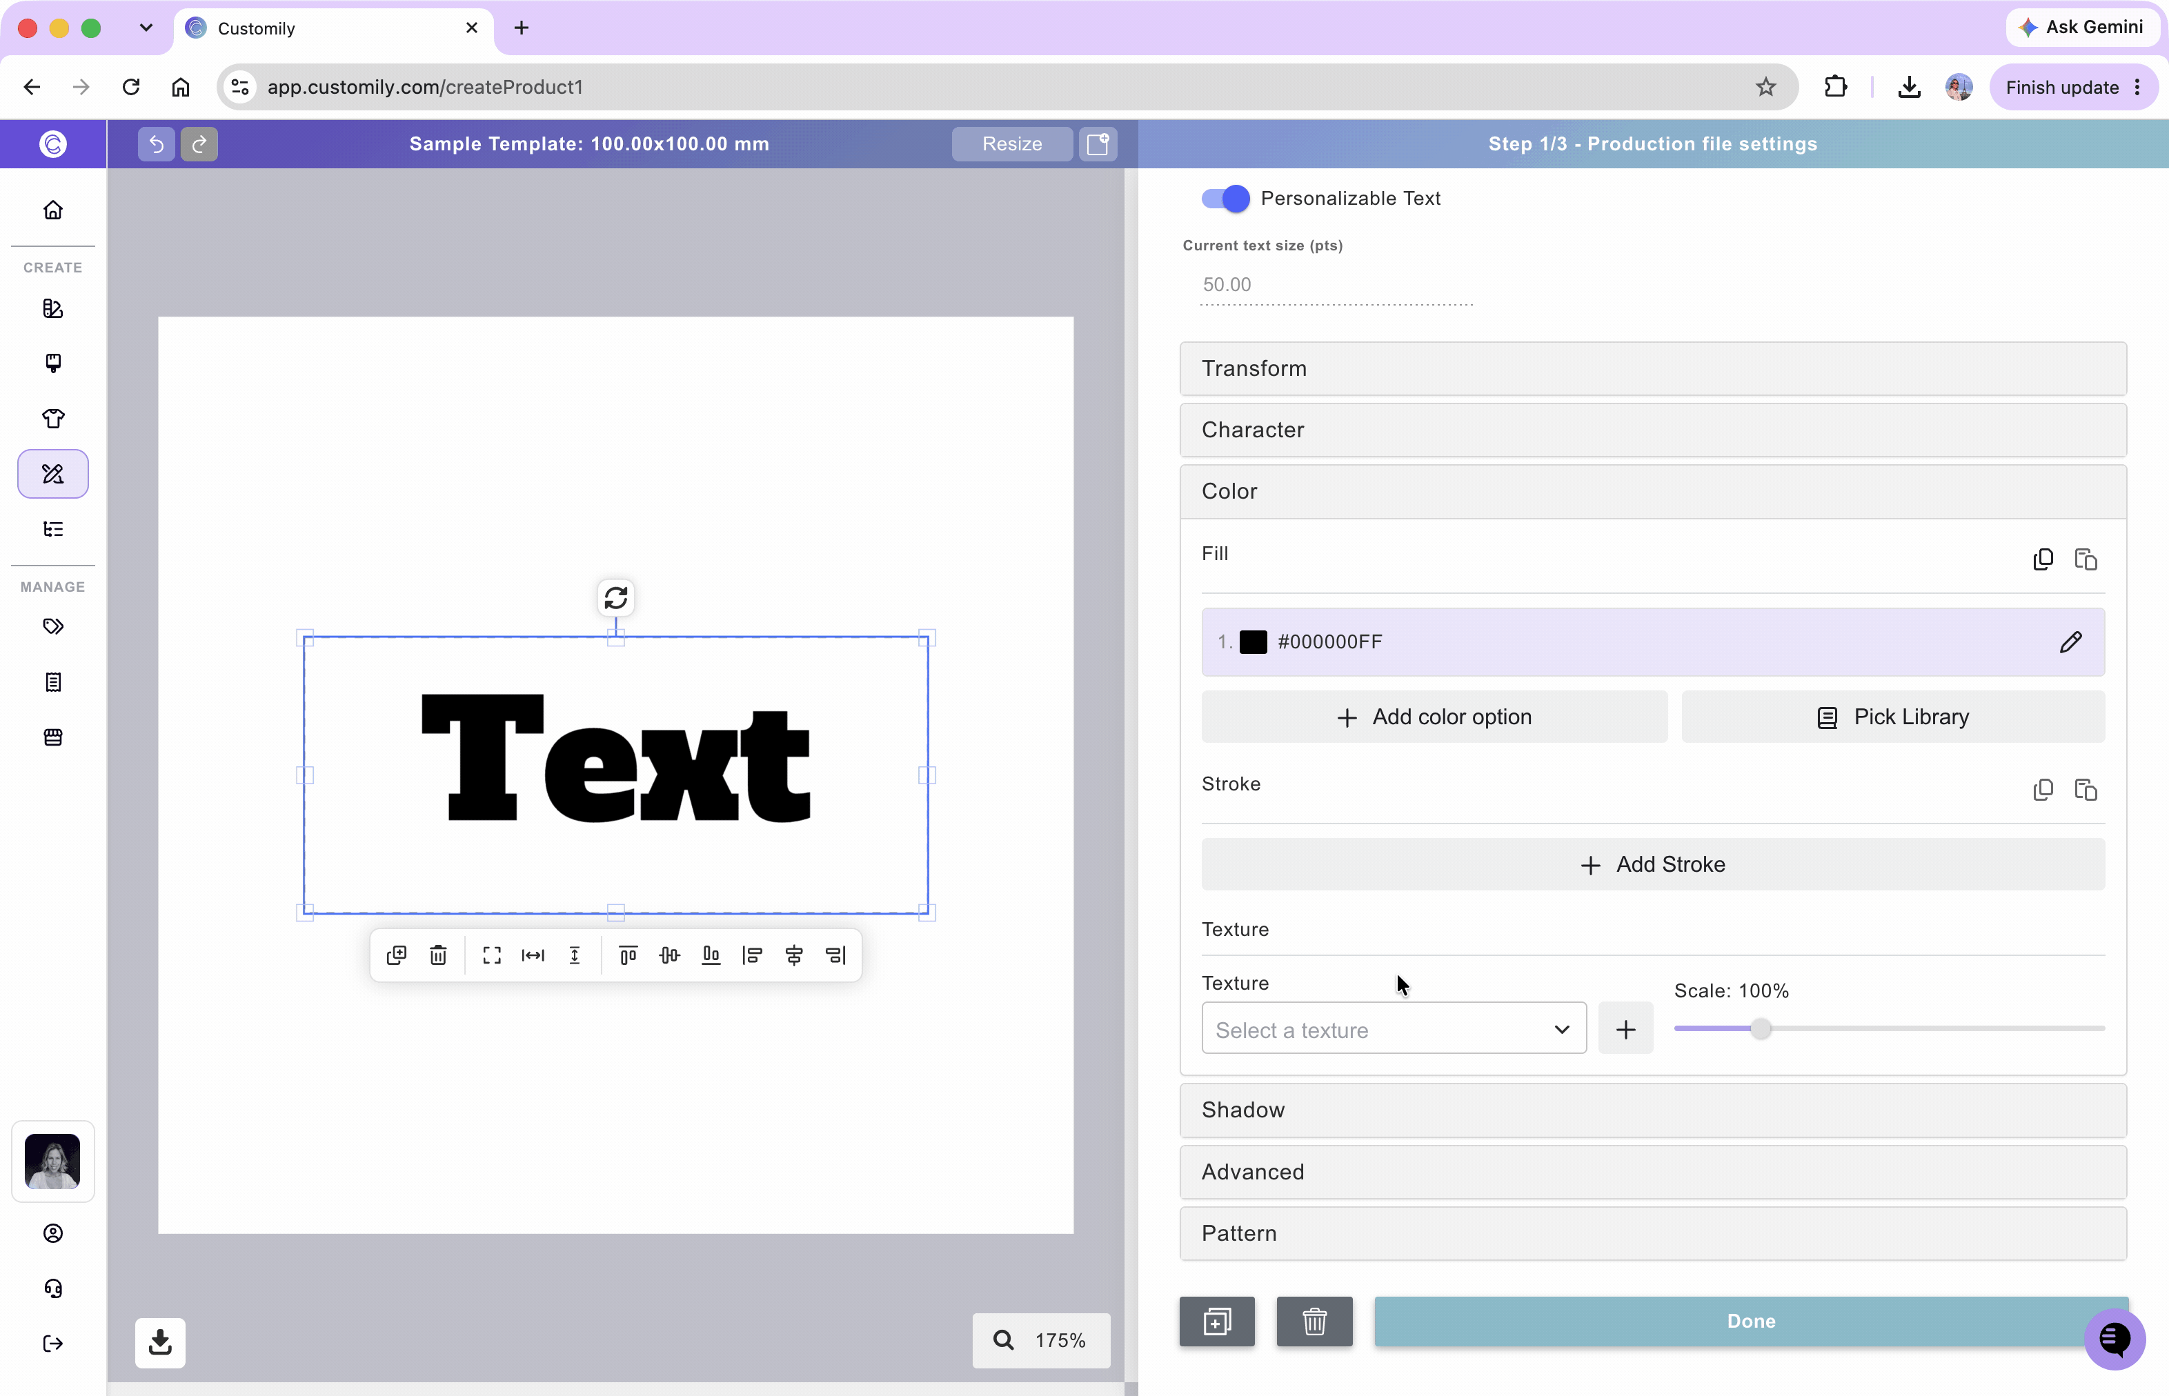Collapse the Color section header
Image resolution: width=2169 pixels, height=1396 pixels.
[1652, 491]
